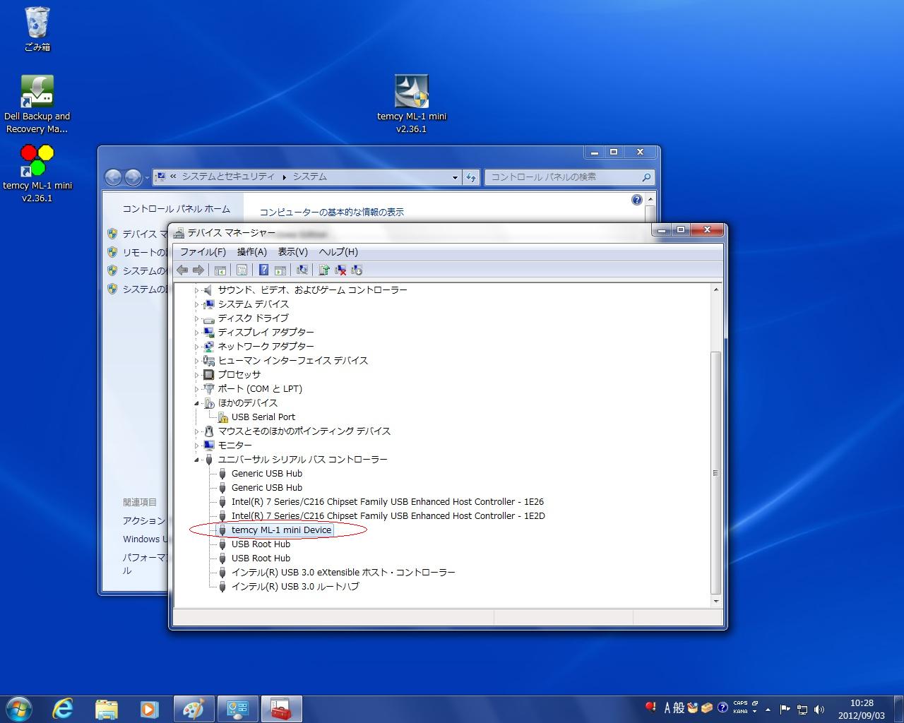Launch Internet Explorer from the taskbar
Screen dimensions: 904x723
63,709
